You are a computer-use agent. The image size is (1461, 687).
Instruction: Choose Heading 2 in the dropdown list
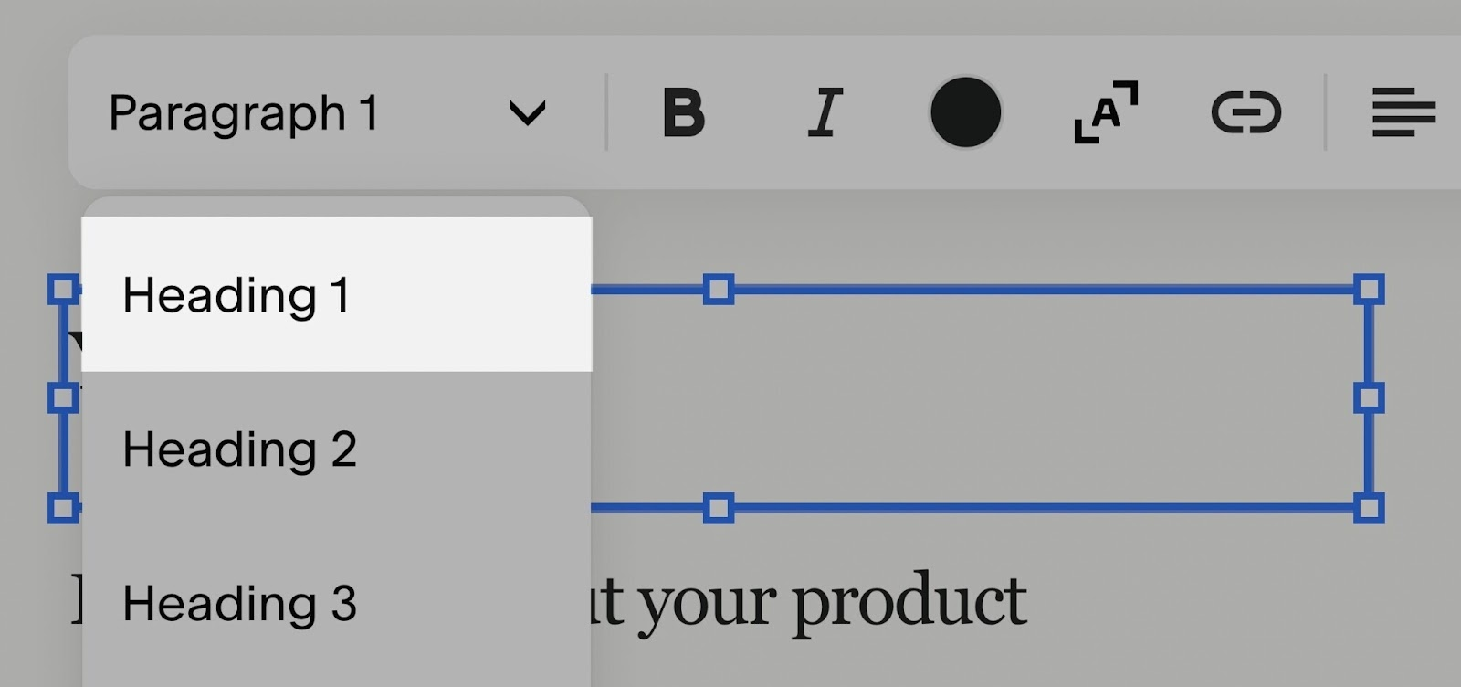coord(239,449)
